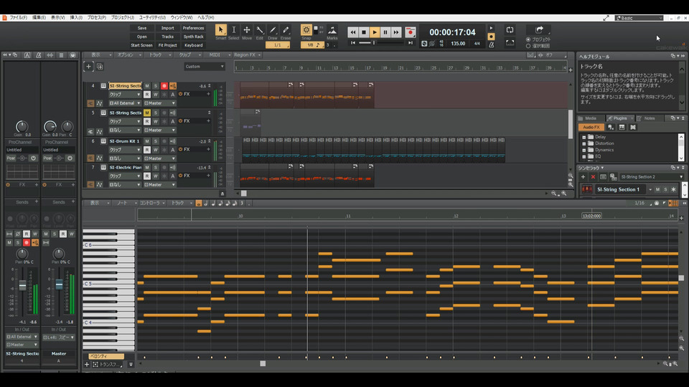Click the Record button in transport

[411, 32]
